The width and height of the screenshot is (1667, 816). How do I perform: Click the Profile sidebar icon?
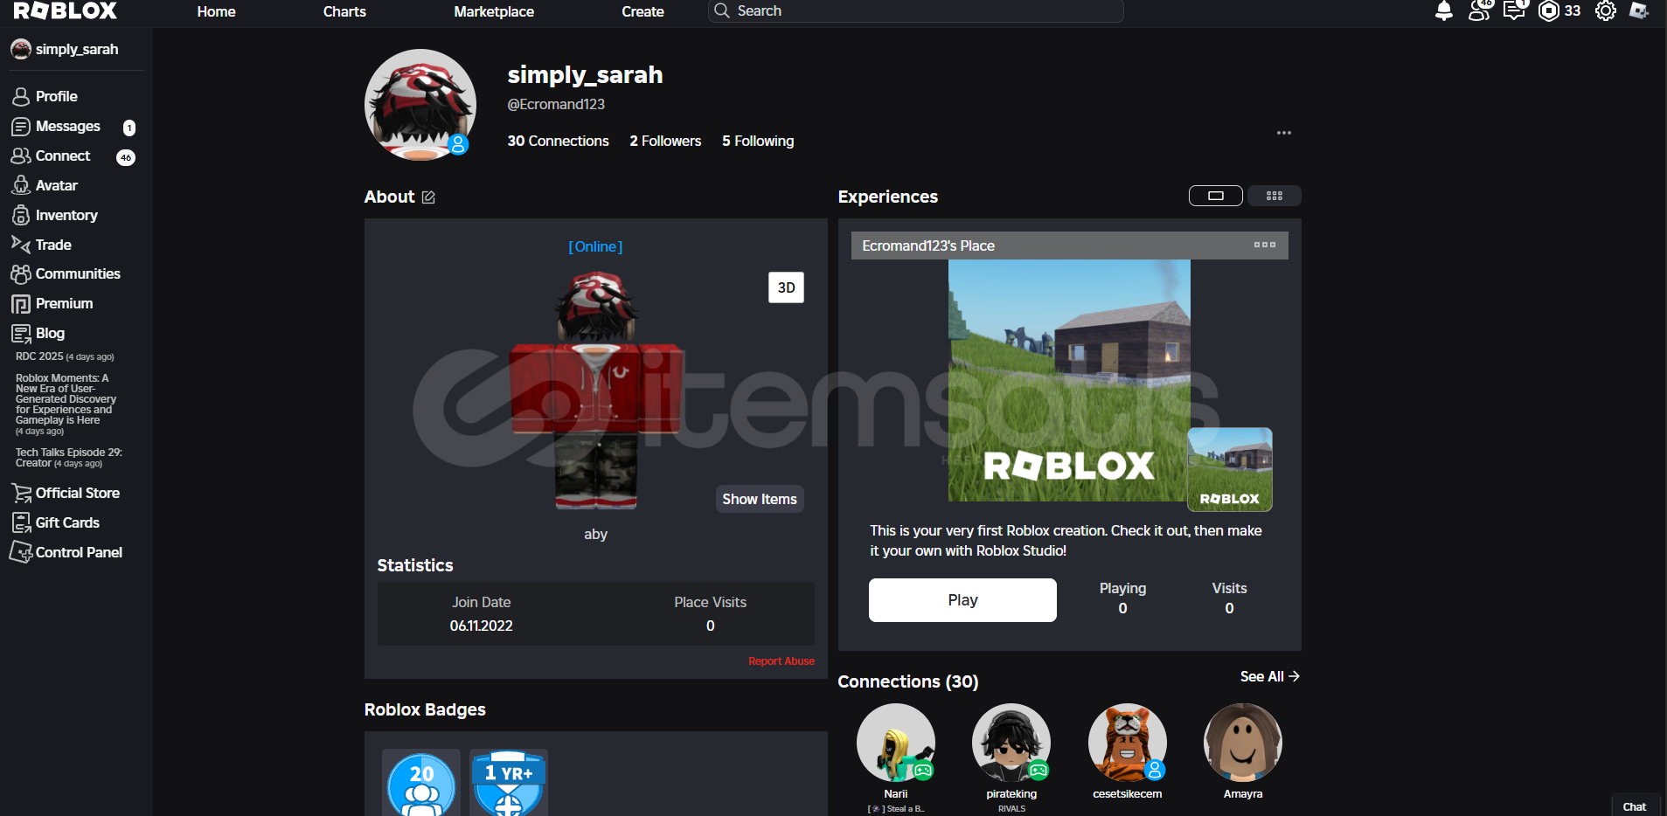[21, 96]
